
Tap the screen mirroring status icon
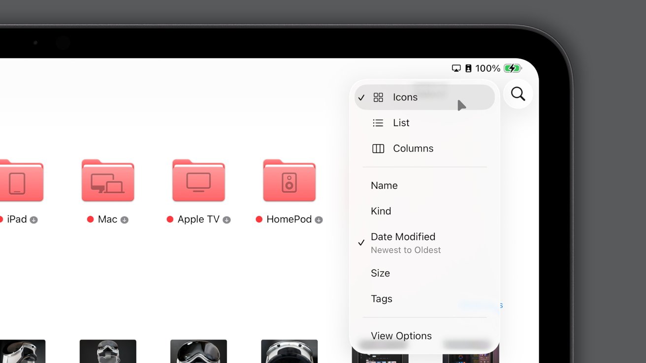(x=456, y=68)
